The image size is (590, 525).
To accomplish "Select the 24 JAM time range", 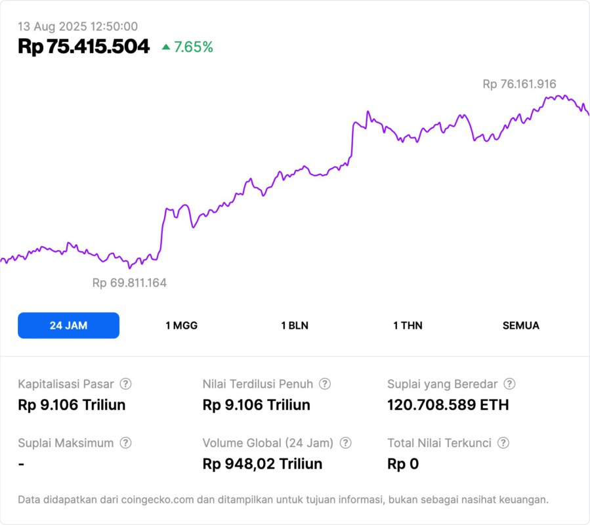I will point(68,325).
